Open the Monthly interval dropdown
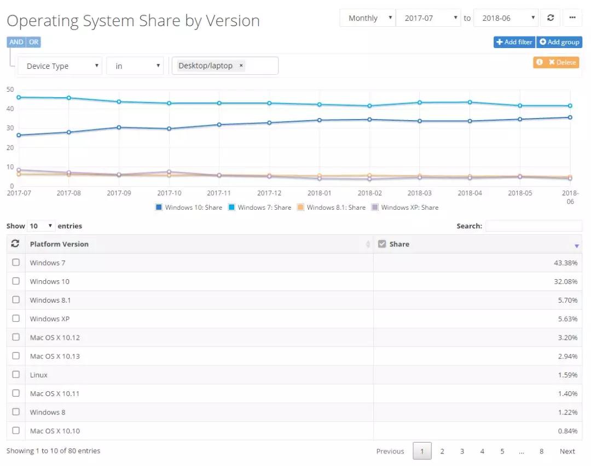591x466 pixels. click(x=368, y=17)
